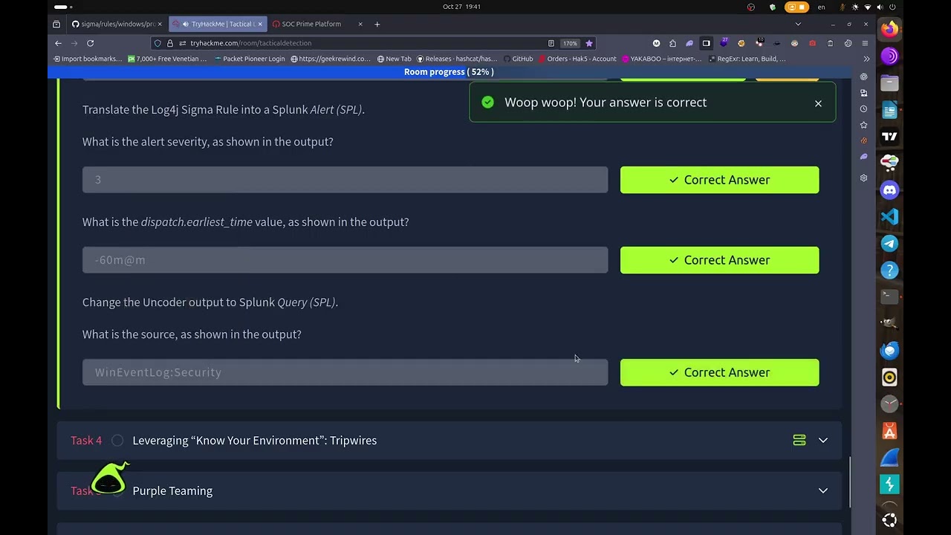Click the Task 4 completion circle
This screenshot has width=951, height=535.
point(117,441)
